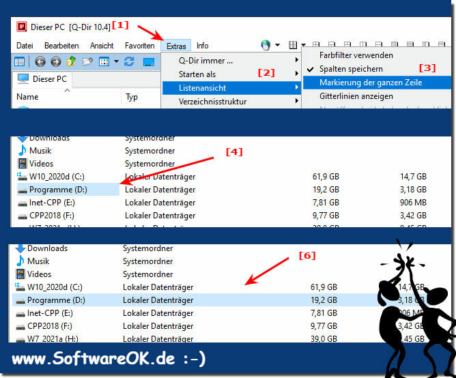Select 'Programme (D:)' in upper list
Screen dimensions: 456x378
58,190
